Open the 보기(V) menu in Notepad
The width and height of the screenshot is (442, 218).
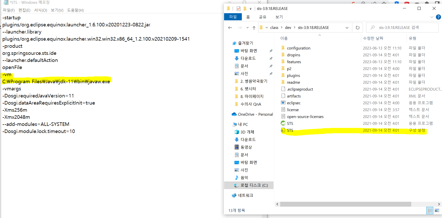pyautogui.click(x=57, y=10)
